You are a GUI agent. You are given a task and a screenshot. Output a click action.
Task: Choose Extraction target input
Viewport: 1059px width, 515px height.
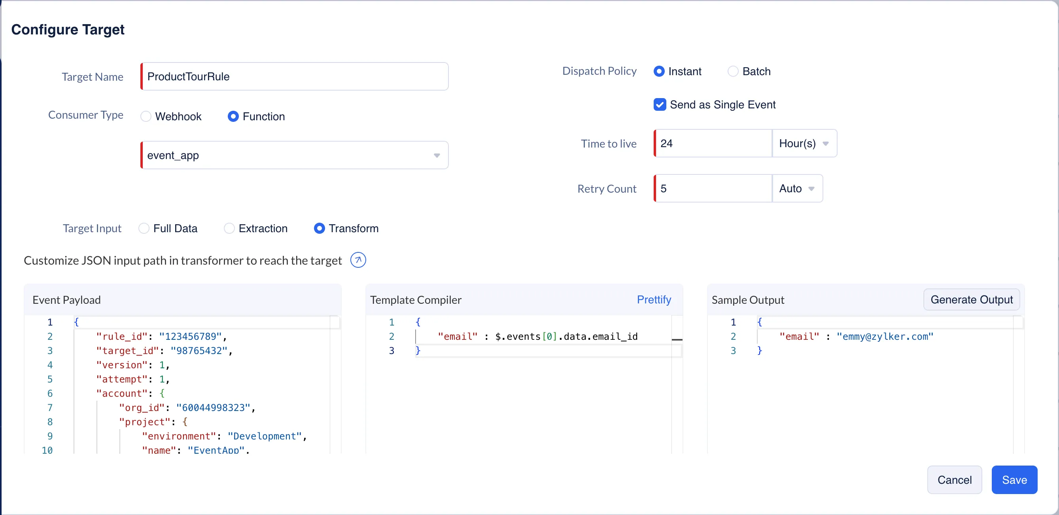(x=229, y=228)
